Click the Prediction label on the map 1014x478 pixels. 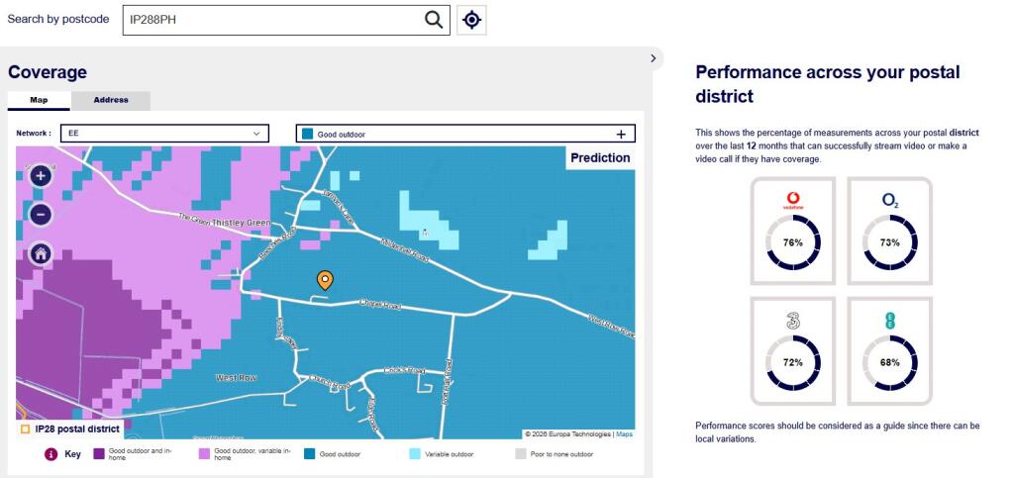[600, 157]
